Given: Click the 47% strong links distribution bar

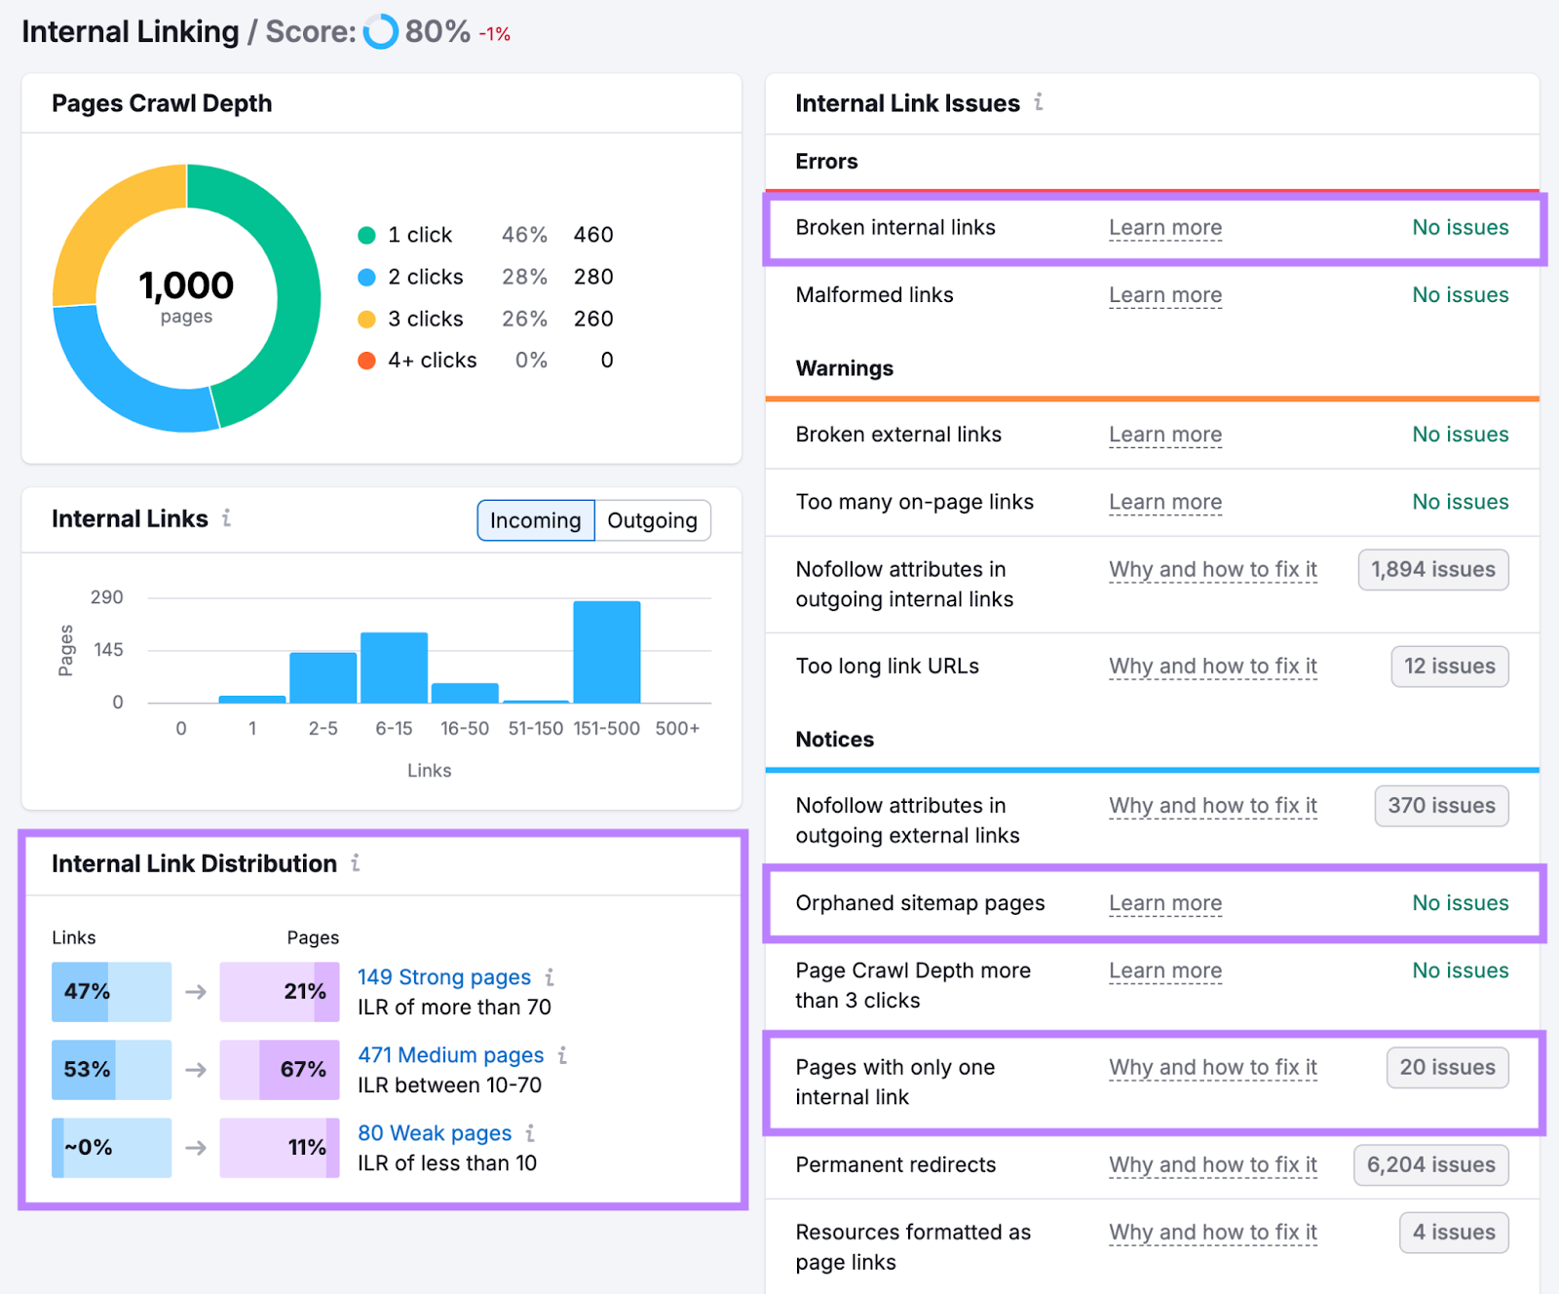Looking at the screenshot, I should point(111,992).
